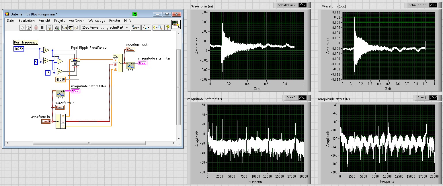The image size is (443, 186).
Task: Click the Zeit axis label of Waveform (in)
Action: tap(257, 89)
